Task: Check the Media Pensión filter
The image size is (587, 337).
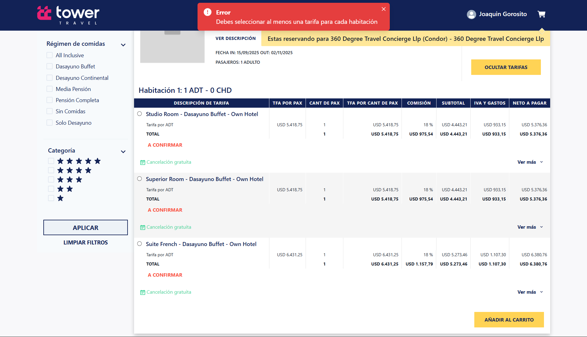Action: [x=50, y=89]
